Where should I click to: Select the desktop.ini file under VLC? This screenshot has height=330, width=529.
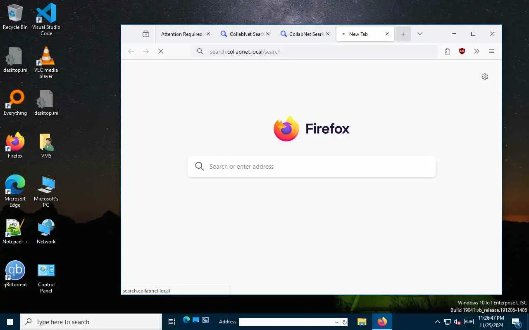46,103
